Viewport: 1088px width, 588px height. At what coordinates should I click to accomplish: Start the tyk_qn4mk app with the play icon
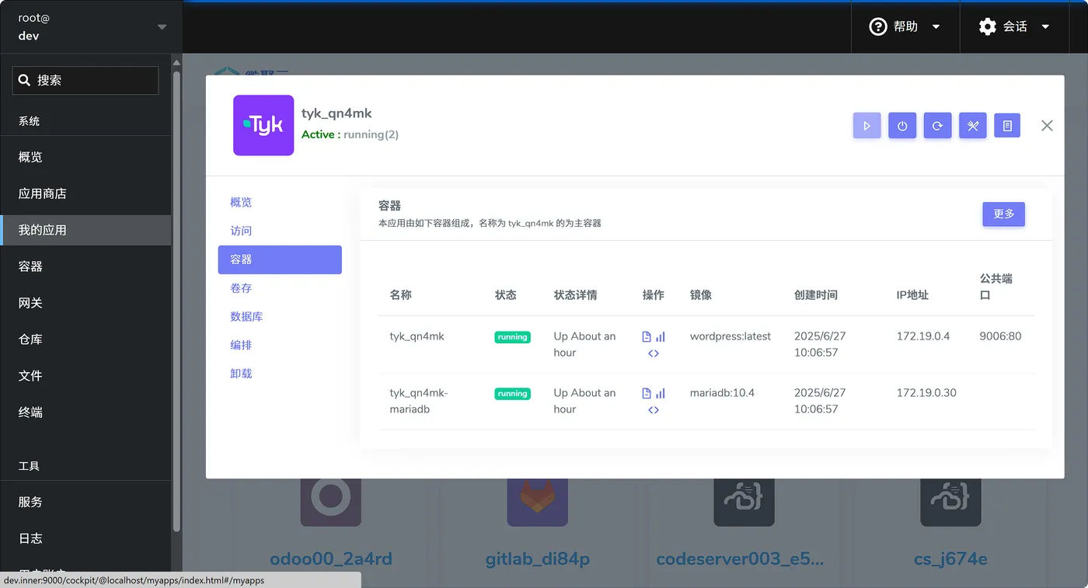click(x=867, y=126)
